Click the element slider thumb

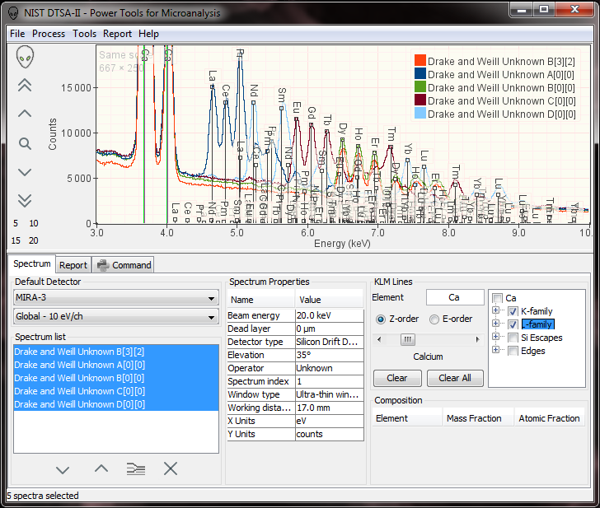(x=407, y=339)
